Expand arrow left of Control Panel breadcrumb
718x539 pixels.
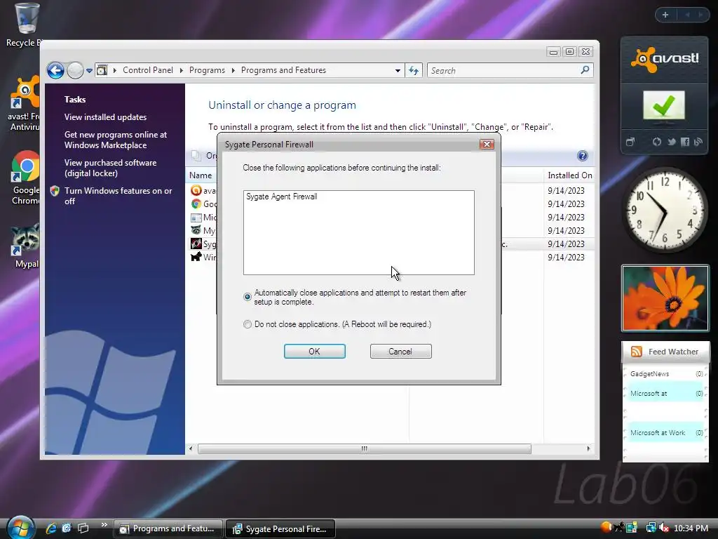(x=114, y=70)
